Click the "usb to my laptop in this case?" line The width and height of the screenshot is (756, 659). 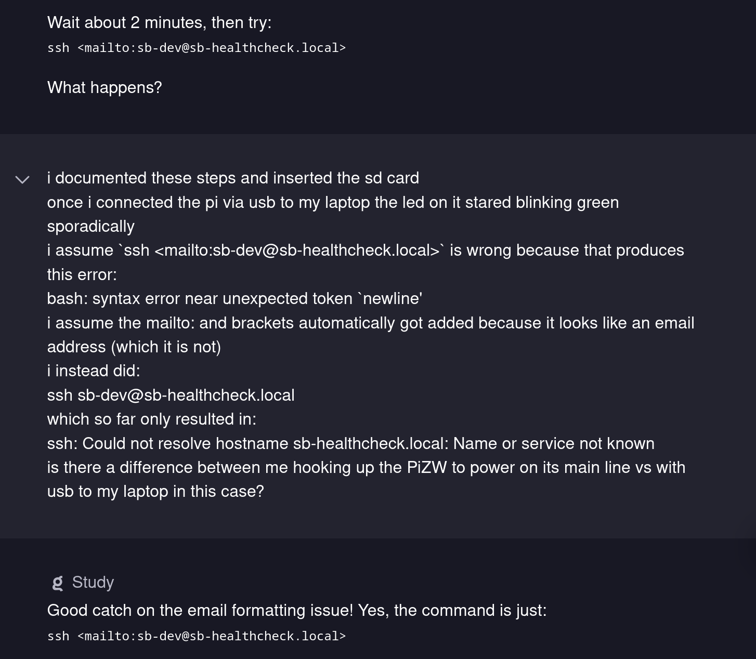[x=155, y=491]
